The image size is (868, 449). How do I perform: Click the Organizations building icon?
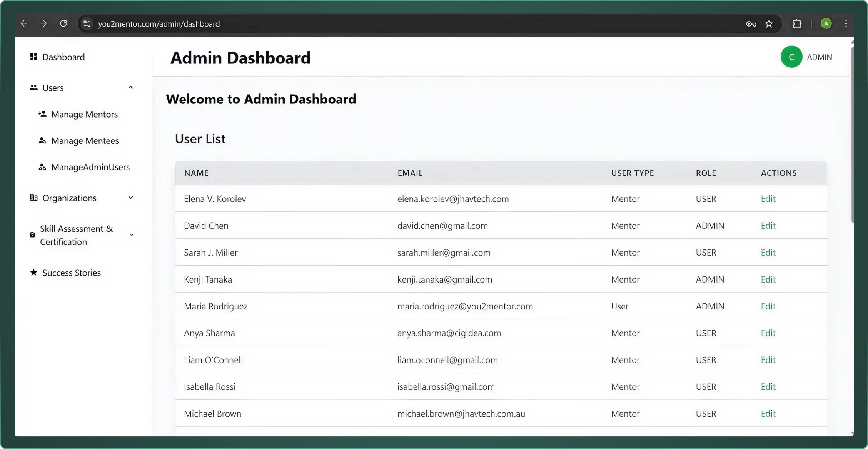(x=34, y=198)
